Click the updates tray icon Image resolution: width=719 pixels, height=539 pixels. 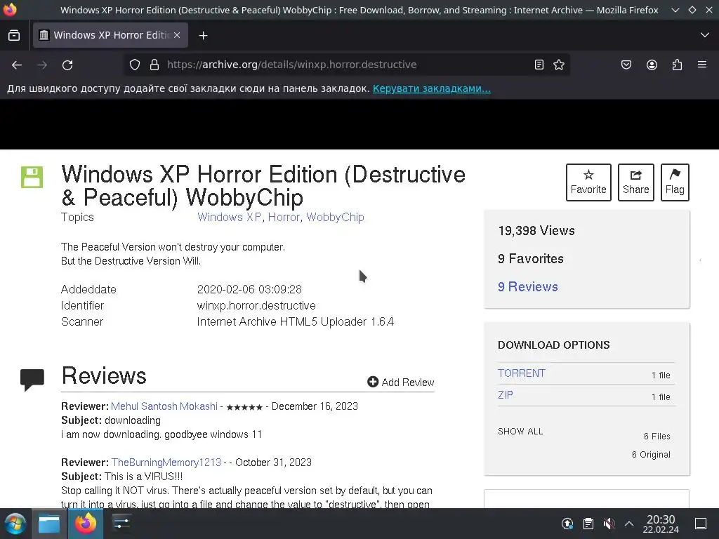coord(567,524)
